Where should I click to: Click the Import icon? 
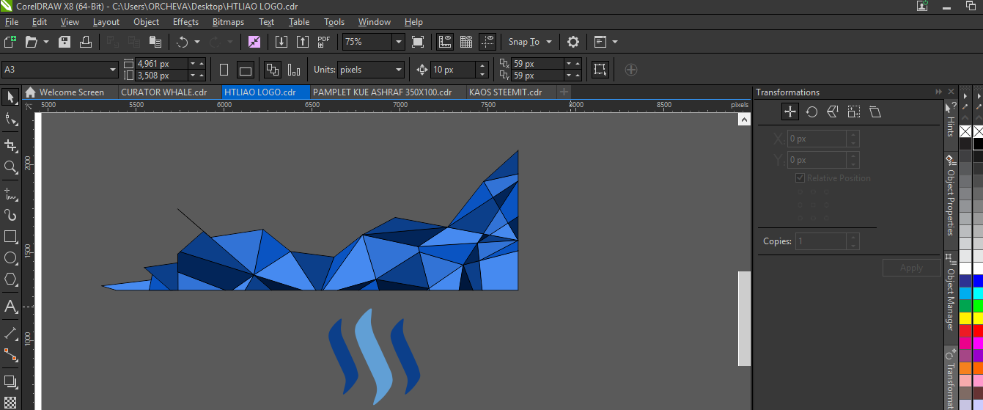pos(281,42)
